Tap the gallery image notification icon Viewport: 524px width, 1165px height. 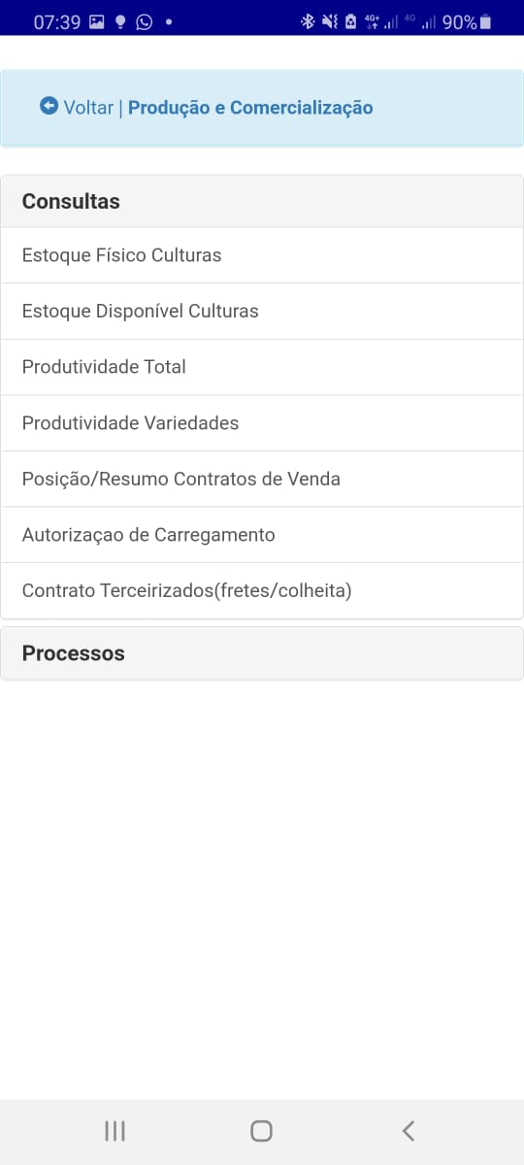tap(97, 21)
